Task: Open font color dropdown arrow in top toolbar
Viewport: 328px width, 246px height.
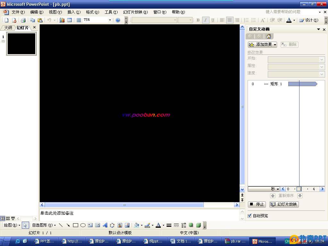Action: coord(294,20)
